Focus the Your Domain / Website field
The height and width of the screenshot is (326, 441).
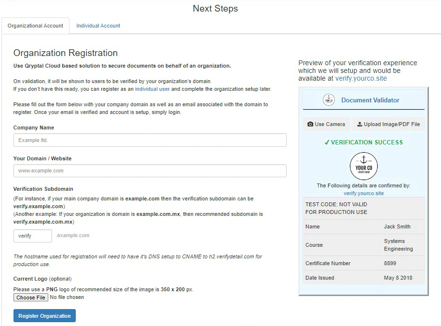tap(150, 170)
